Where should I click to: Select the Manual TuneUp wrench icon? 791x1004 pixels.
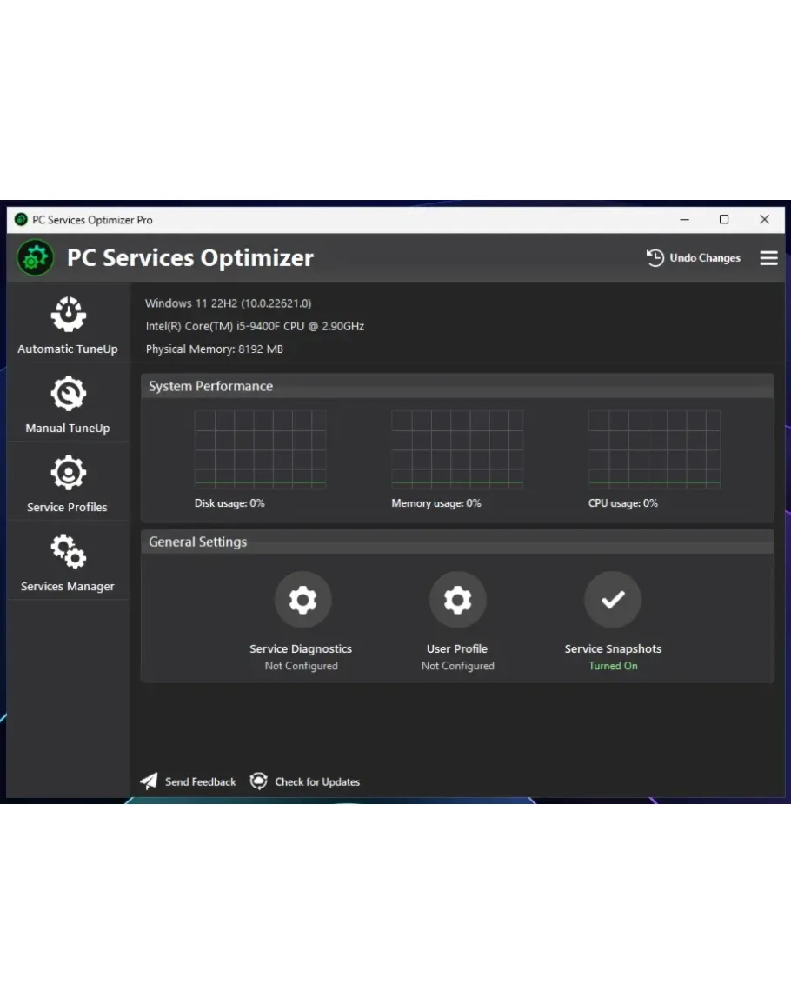(x=68, y=394)
